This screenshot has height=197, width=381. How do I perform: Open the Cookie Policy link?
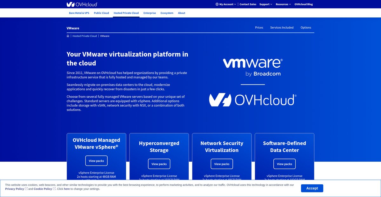[x=43, y=189]
